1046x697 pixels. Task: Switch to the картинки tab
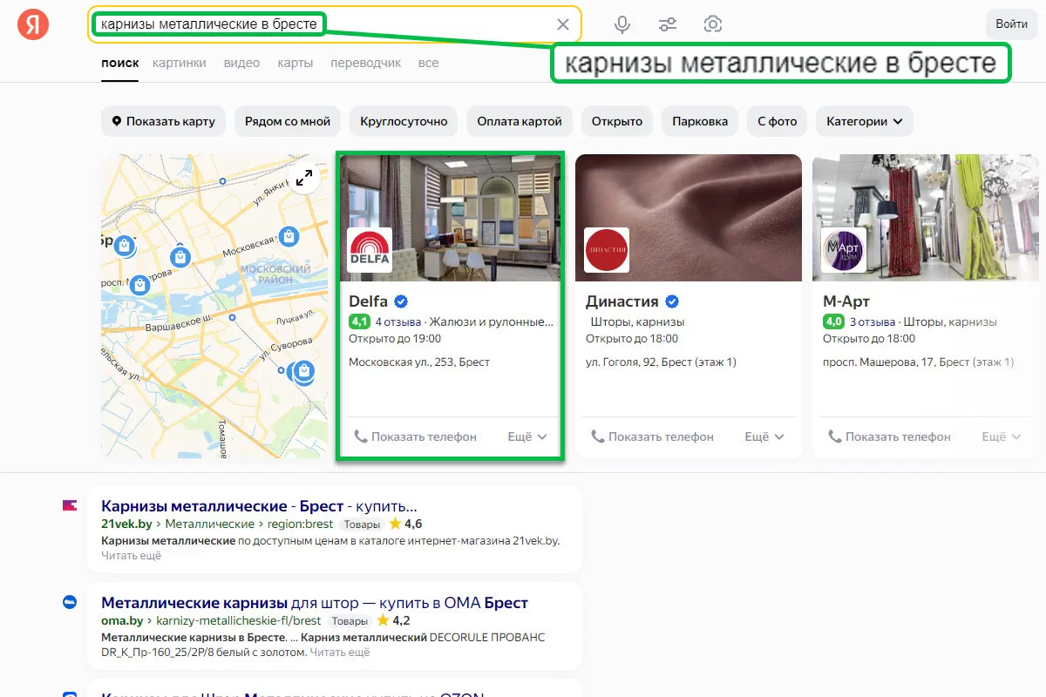(x=179, y=63)
